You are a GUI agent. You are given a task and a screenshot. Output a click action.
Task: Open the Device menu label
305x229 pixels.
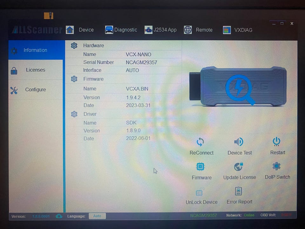(x=86, y=30)
